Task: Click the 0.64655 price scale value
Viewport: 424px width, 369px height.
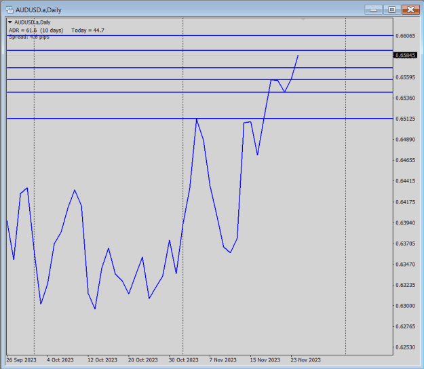Action: pos(405,160)
